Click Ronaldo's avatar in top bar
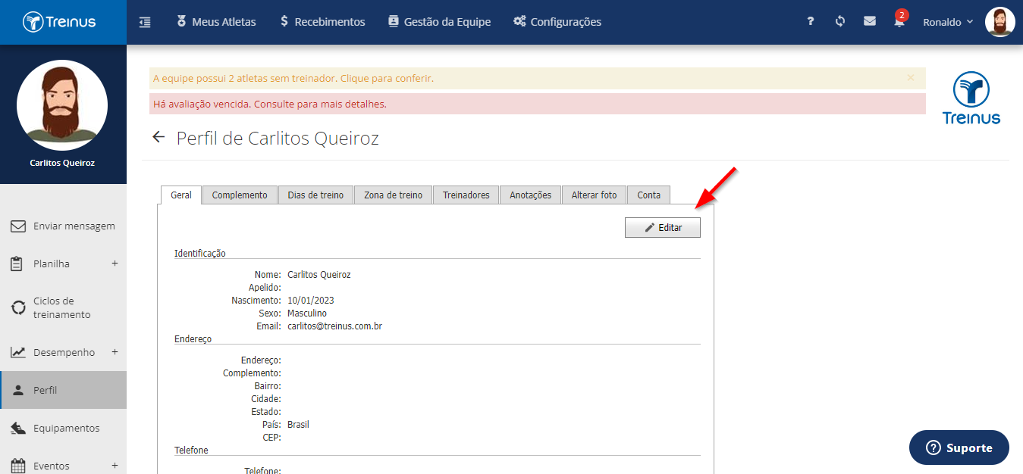The height and width of the screenshot is (474, 1023). 999,22
